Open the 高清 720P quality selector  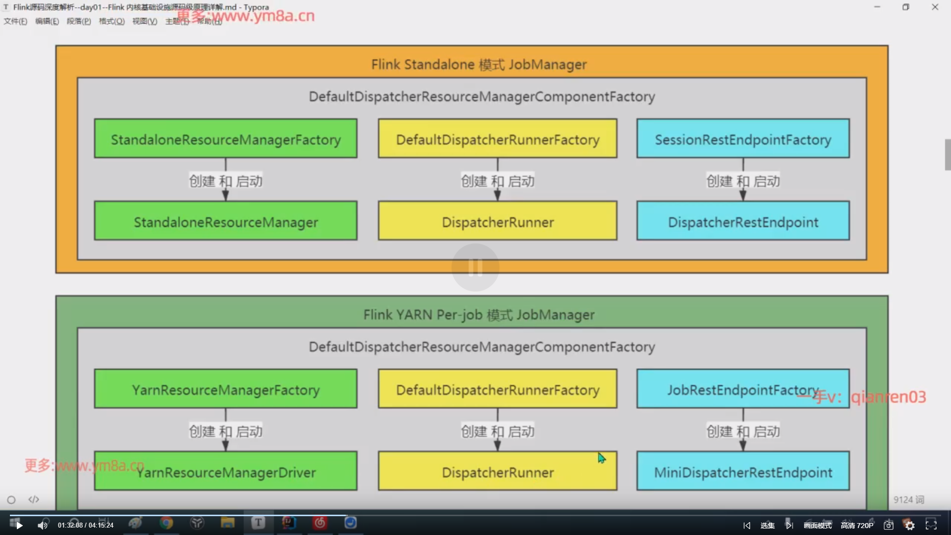[x=857, y=526]
